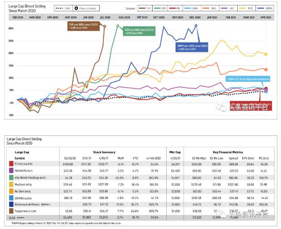Select JUL 2020 on the month axis
The height and width of the screenshot is (229, 281).
click(105, 17)
